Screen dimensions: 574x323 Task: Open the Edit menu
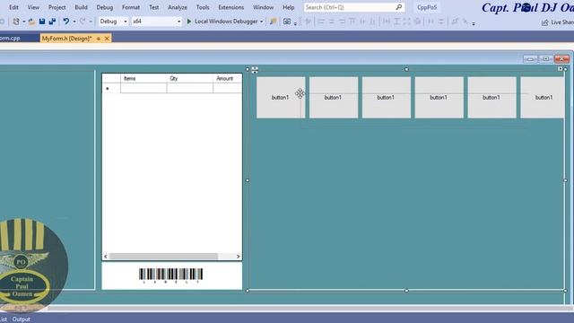tap(14, 7)
